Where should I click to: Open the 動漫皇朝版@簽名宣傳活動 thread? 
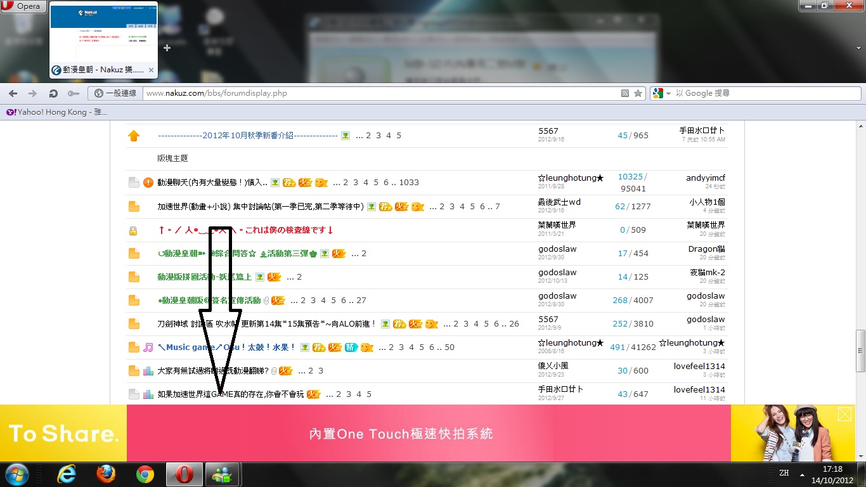click(x=209, y=301)
